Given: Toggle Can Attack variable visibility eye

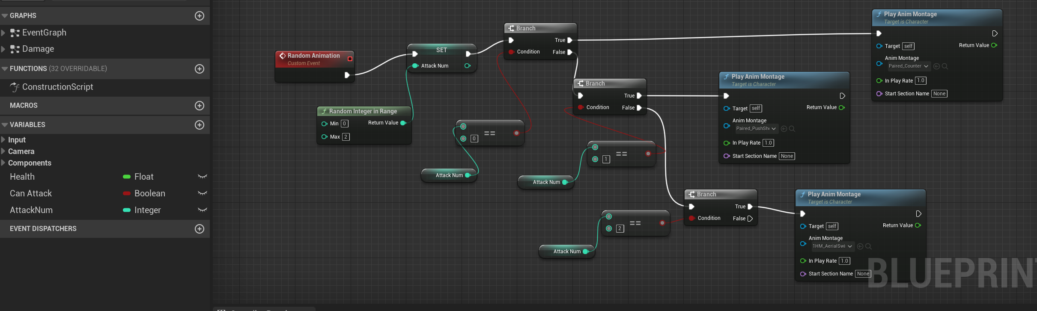Looking at the screenshot, I should pyautogui.click(x=202, y=193).
